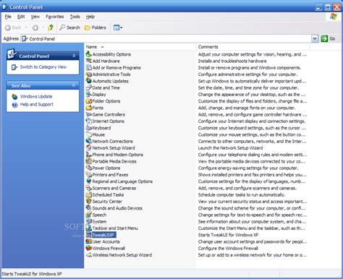Sort by the Comments column header
This screenshot has height=279, width=343.
pos(253,47)
